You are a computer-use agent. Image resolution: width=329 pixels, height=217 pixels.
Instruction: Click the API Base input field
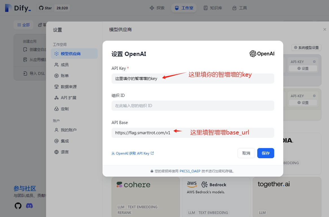click(193, 133)
